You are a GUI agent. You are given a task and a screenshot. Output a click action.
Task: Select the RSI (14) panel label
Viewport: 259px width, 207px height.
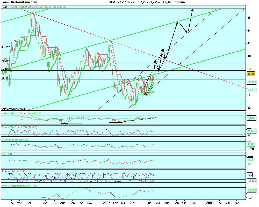click(x=7, y=154)
